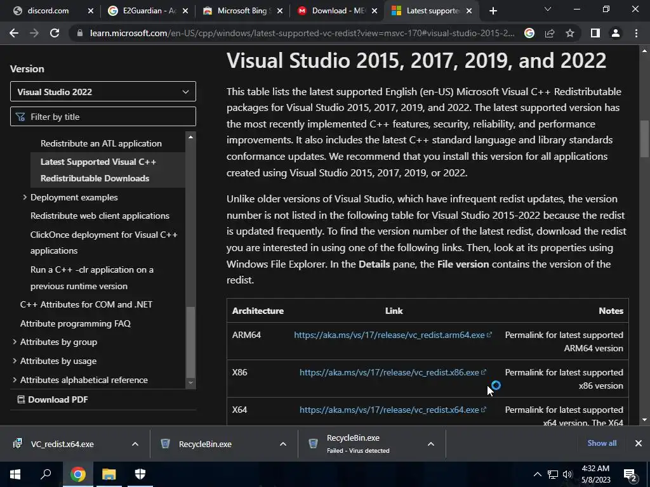Open options for completed RecycleBin.exe download
This screenshot has width=650, height=487.
283,444
